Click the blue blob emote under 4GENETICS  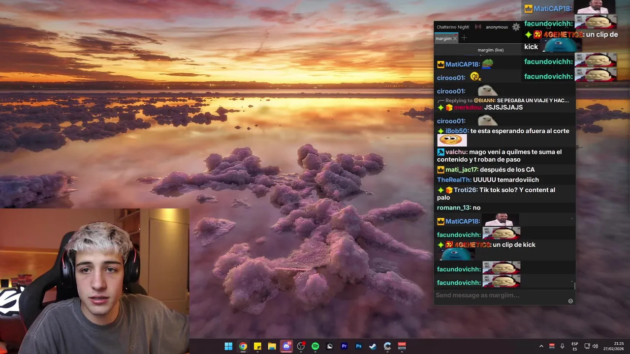[456, 254]
